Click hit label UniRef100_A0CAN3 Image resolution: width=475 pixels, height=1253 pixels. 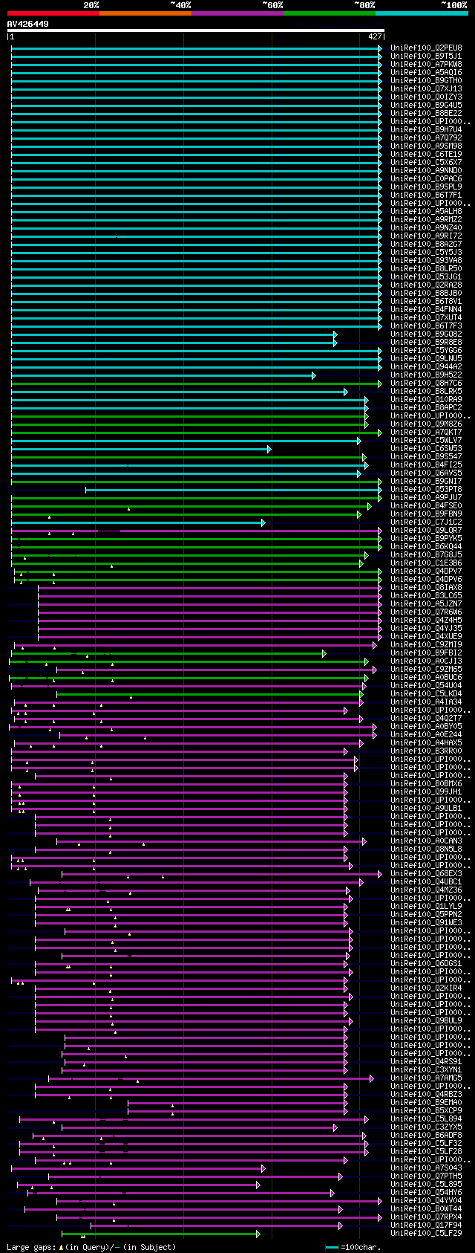426,841
